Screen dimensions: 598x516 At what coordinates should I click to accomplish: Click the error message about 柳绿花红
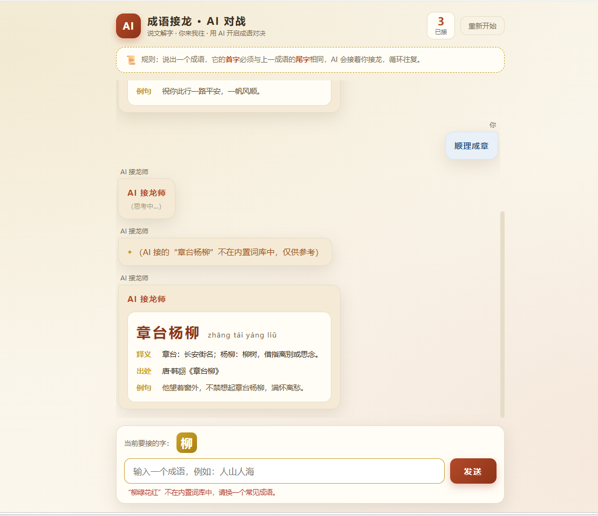pos(202,492)
